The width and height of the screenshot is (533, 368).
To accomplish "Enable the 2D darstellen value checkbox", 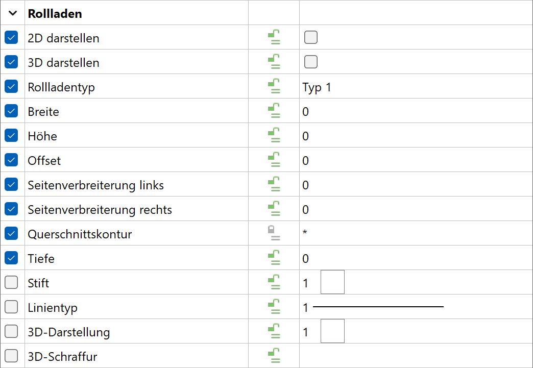I will point(311,37).
